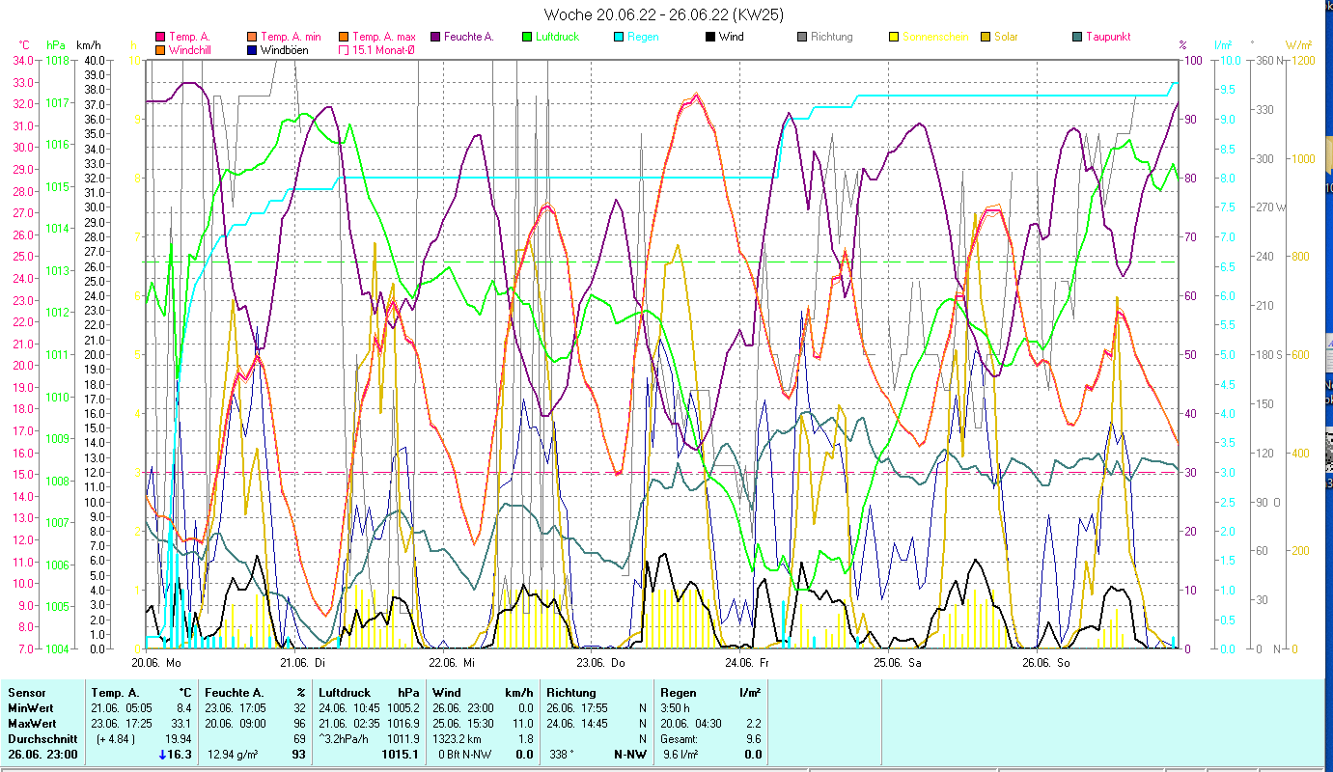The width and height of the screenshot is (1333, 772).
Task: Click the maximum wind speed '11.0'
Action: pos(522,724)
